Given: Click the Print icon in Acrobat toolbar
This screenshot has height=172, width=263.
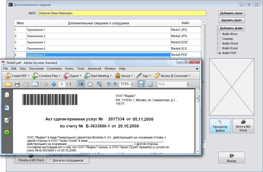Looking at the screenshot, I should [x=17, y=84].
